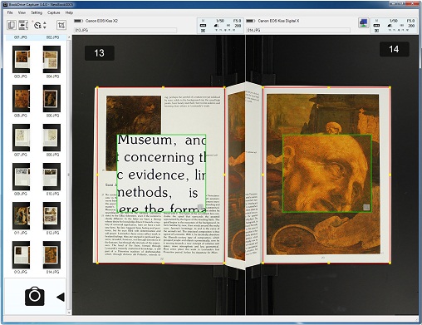Viewport: 422px width, 325px height.
Task: Click the thumbnail panel scroll-up arrow
Action: click(69, 37)
